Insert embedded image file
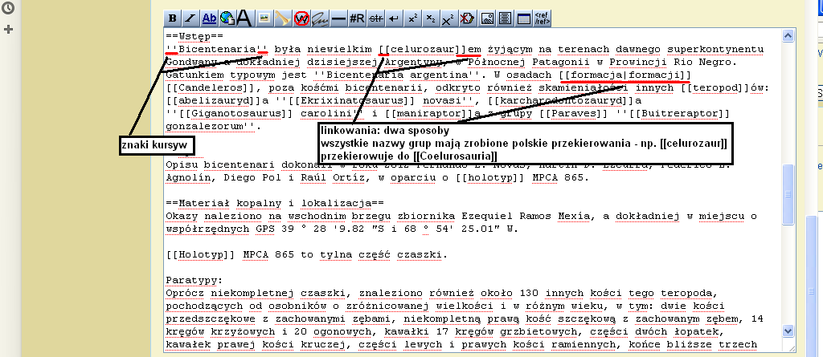The width and height of the screenshot is (823, 357). coord(263,18)
